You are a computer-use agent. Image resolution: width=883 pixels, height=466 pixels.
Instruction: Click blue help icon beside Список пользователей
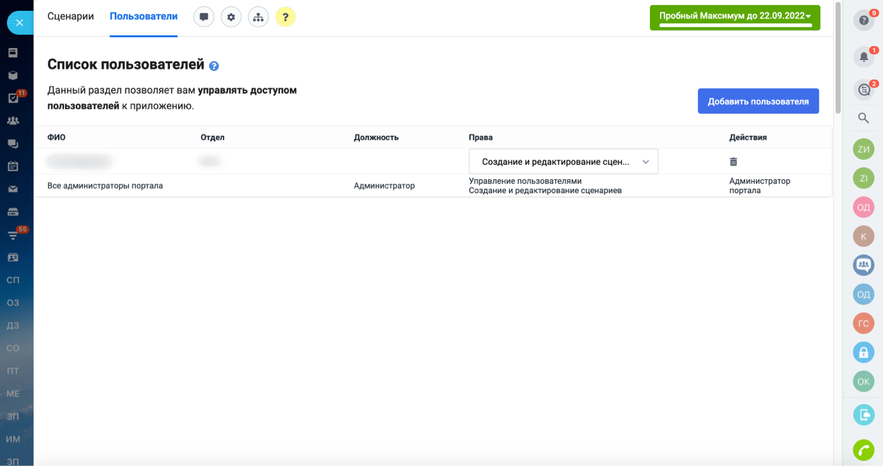214,66
